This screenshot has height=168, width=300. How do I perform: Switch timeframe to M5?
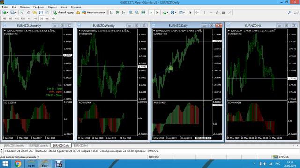tap(10, 19)
